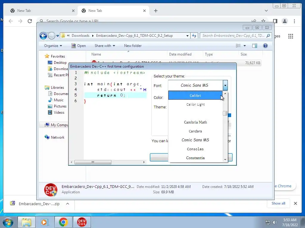The height and width of the screenshot is (228, 305).
Task: Open Chrome profile icon
Action: coord(284,21)
